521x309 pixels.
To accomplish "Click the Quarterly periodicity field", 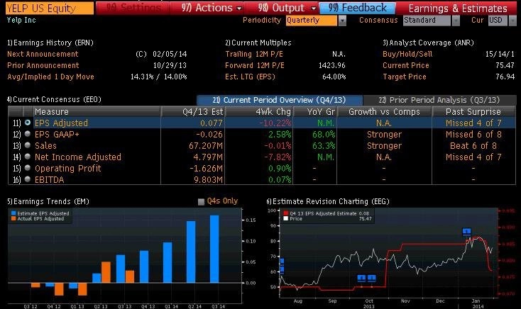I will coord(312,21).
